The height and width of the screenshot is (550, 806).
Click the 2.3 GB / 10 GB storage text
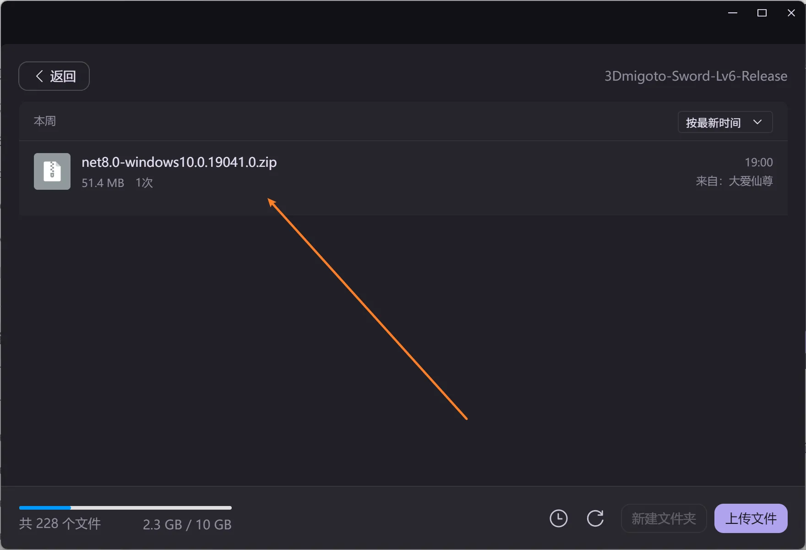click(x=187, y=524)
